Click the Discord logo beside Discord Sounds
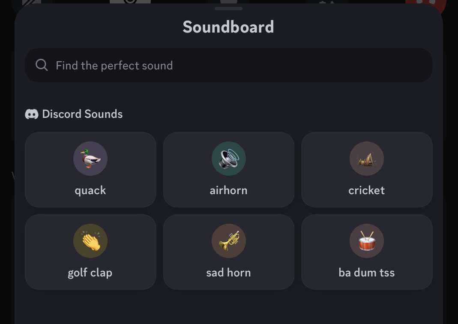Screen dimensions: 458x324 32,114
